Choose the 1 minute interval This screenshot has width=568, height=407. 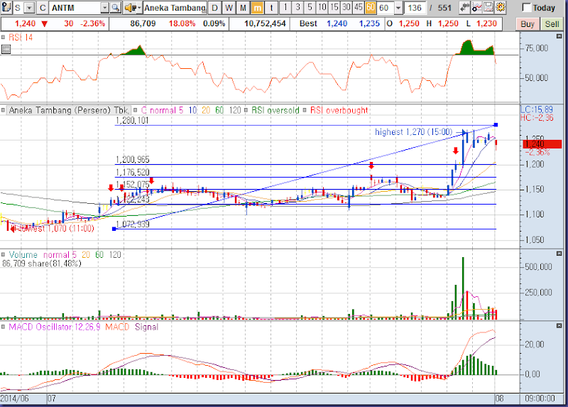coord(285,7)
